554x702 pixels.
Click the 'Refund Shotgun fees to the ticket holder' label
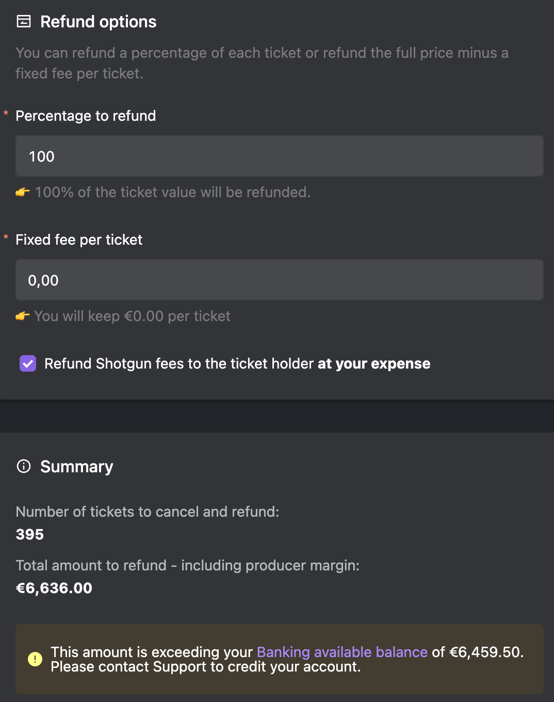[x=179, y=363]
